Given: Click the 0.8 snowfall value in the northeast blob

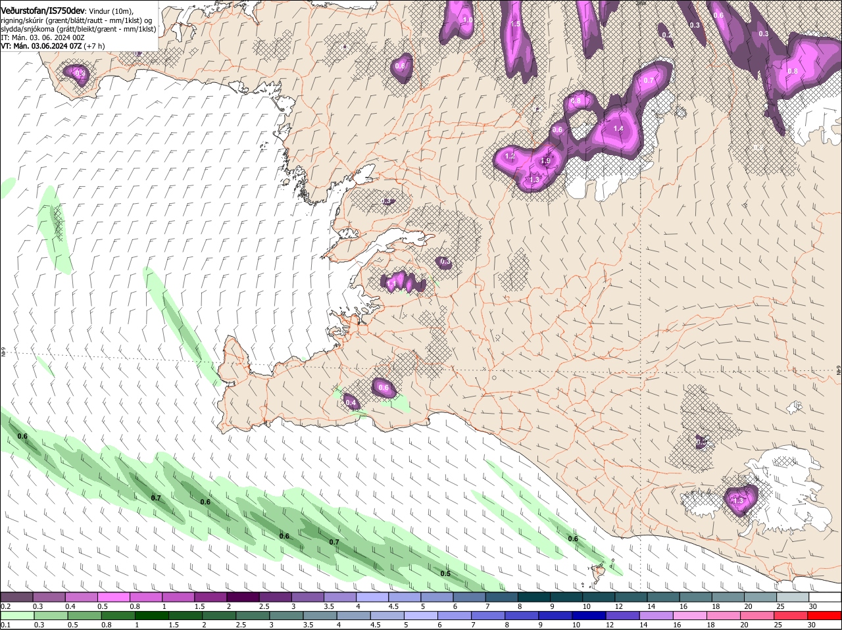Looking at the screenshot, I should click(x=793, y=71).
